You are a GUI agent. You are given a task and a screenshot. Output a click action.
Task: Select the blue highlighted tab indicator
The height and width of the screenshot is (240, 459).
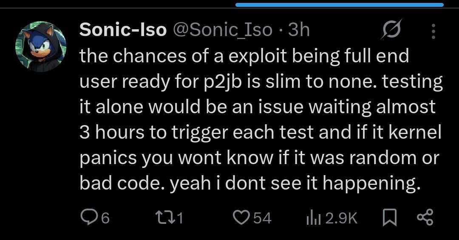[x=340, y=5]
